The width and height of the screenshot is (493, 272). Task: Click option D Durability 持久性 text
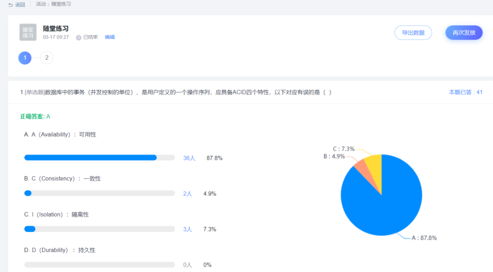59,250
